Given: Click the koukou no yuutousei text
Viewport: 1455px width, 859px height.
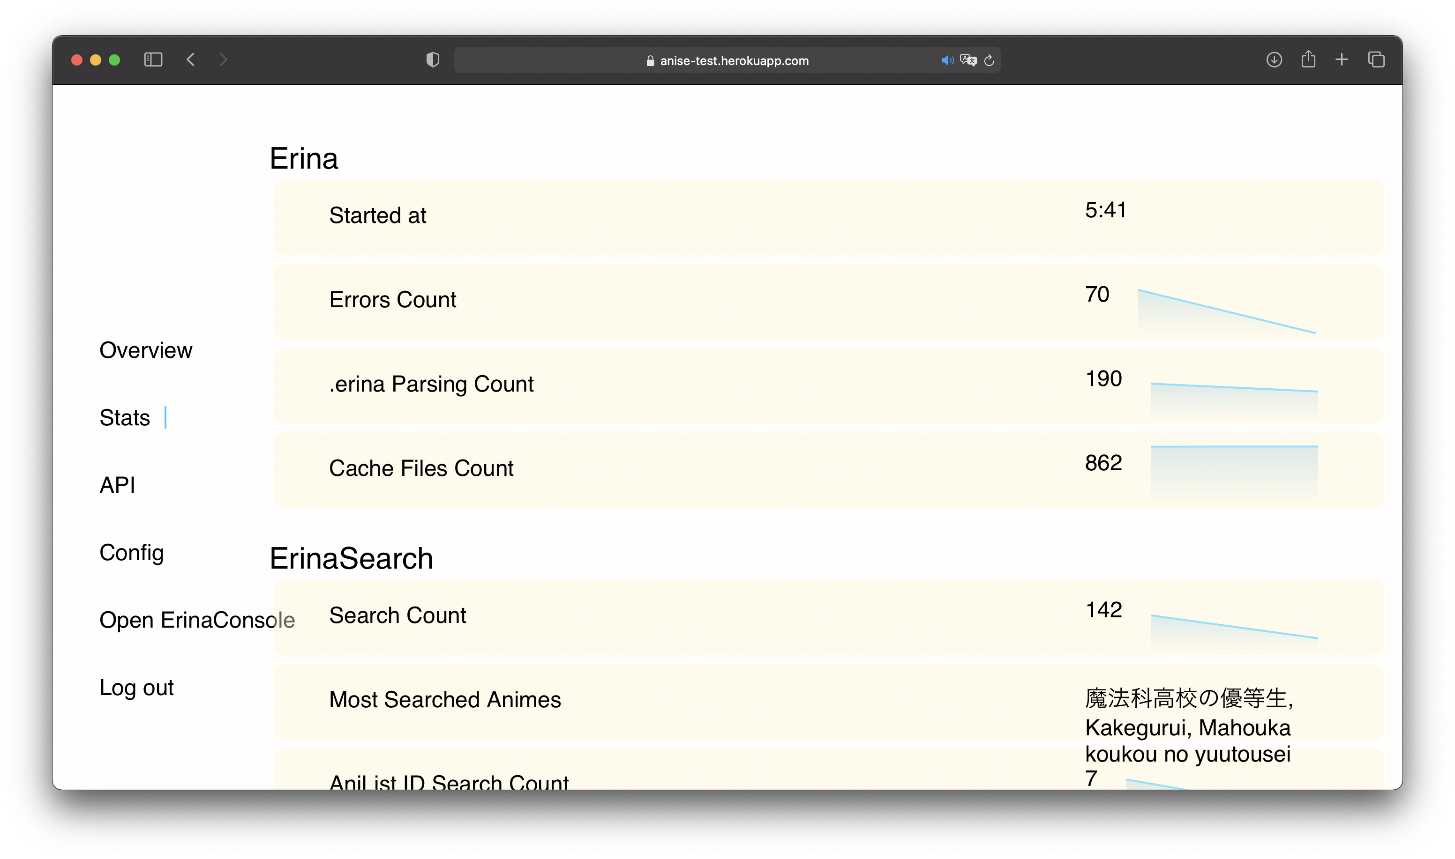Looking at the screenshot, I should 1188,754.
